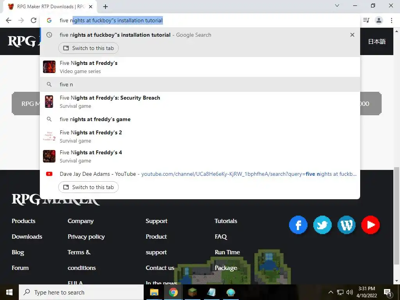Viewport: 400px width, 300px height.
Task: Open the Tutorials footer link
Action: pos(226,221)
